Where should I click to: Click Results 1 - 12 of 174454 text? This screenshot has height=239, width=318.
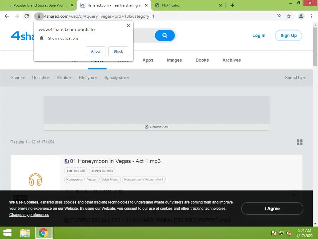[x=32, y=142]
